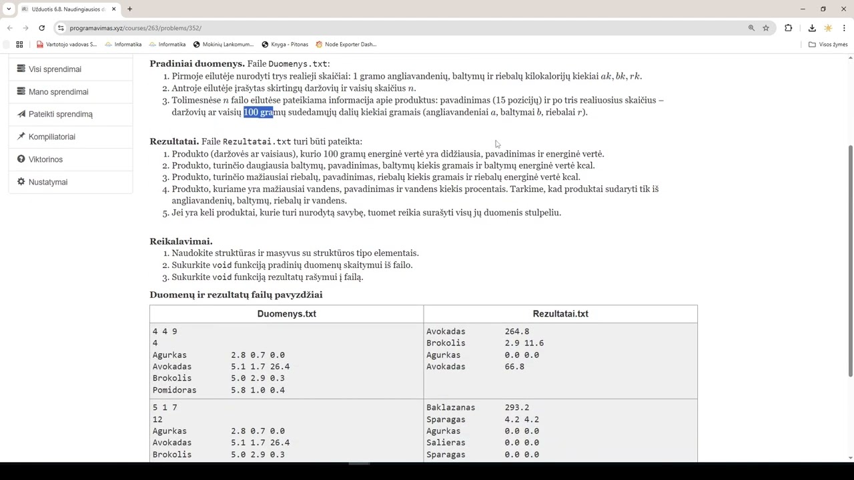854x480 pixels.
Task: Open the zoom magnifier in address bar
Action: point(751,28)
